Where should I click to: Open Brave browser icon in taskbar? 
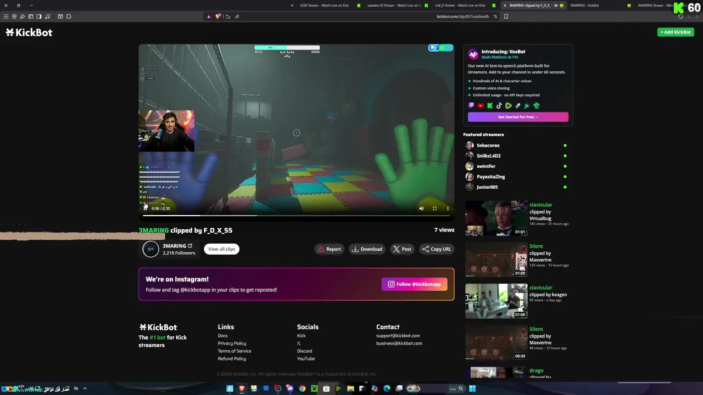point(242,388)
